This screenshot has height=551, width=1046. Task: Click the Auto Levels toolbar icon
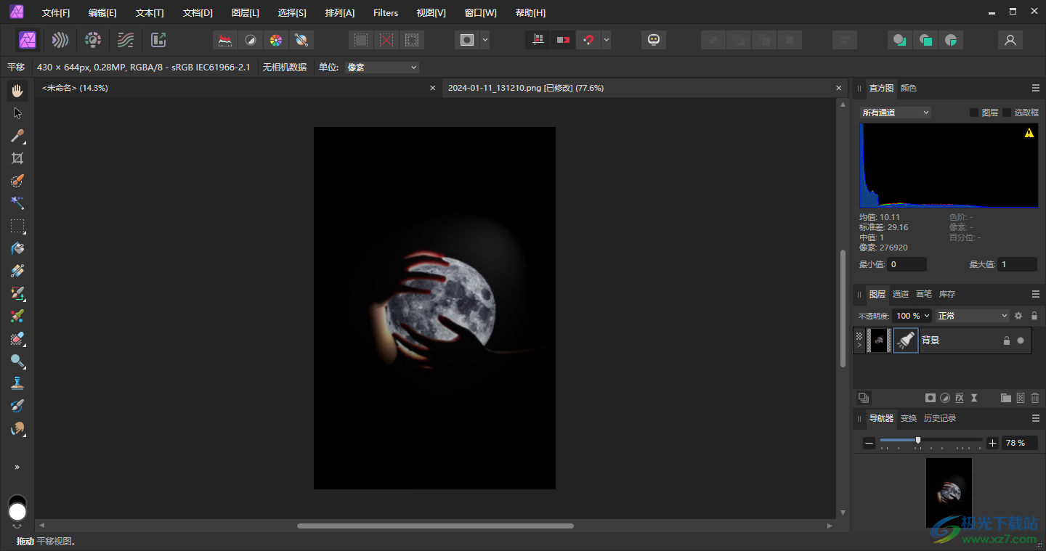coord(225,40)
